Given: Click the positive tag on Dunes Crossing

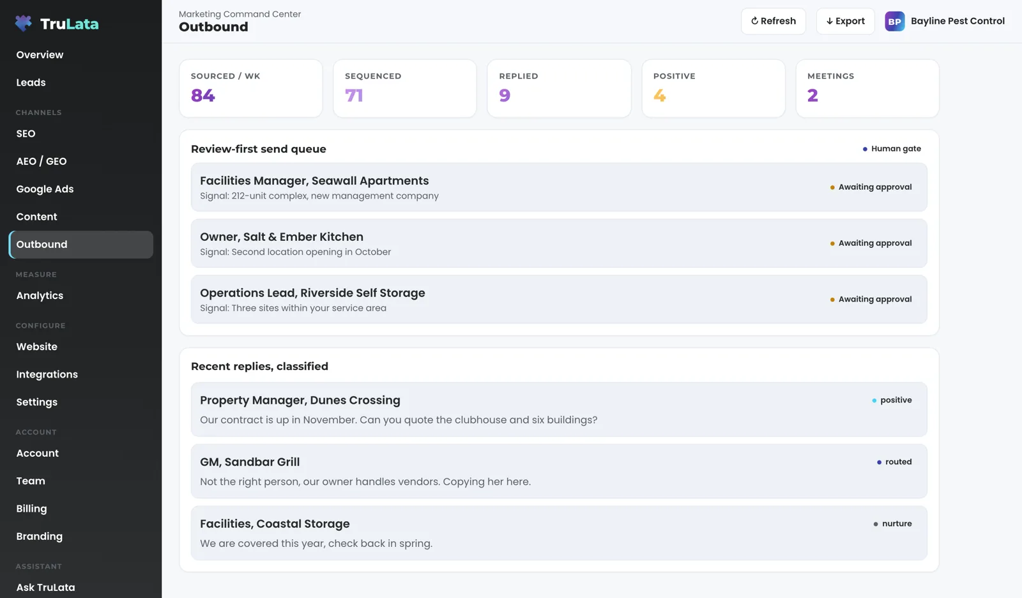Looking at the screenshot, I should 892,400.
